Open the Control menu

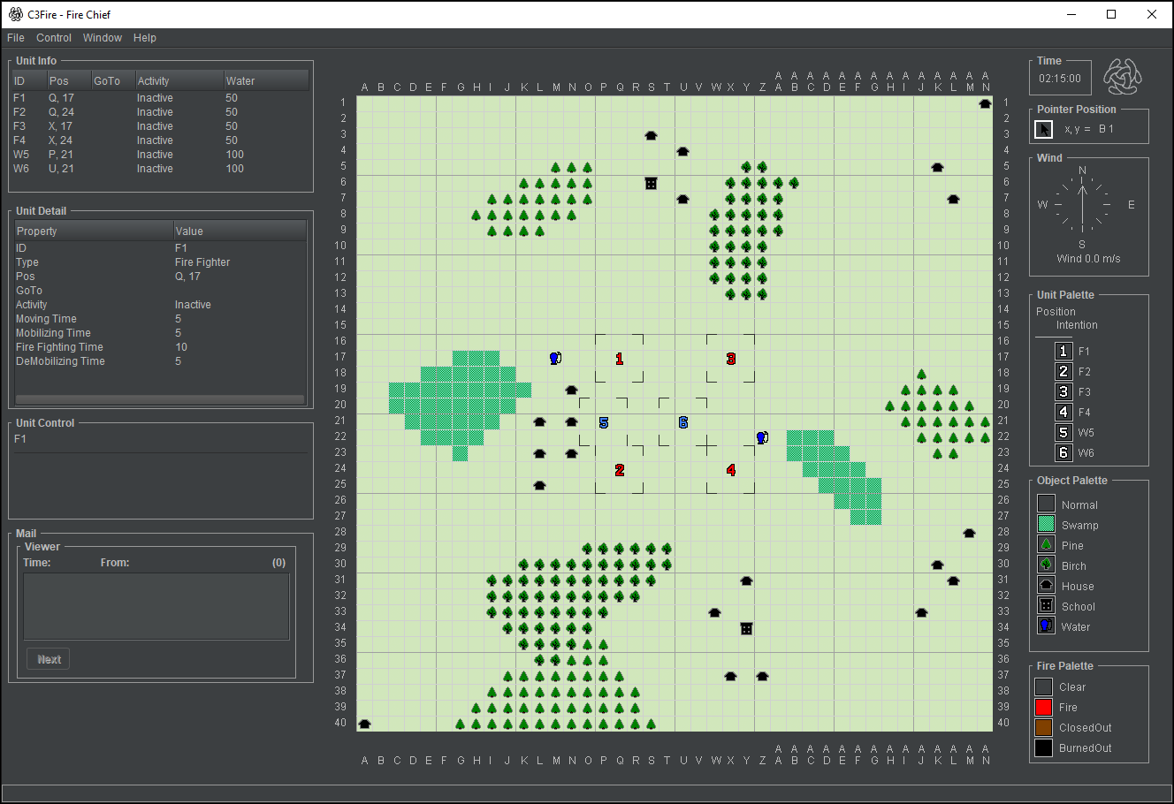(x=54, y=38)
